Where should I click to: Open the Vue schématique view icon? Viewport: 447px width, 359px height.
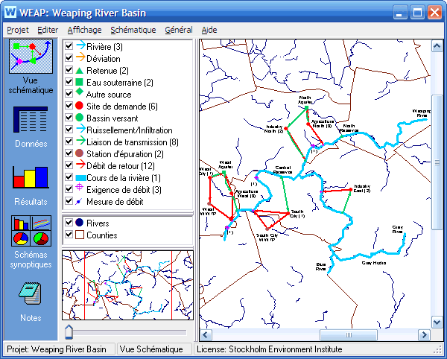[x=31, y=57]
